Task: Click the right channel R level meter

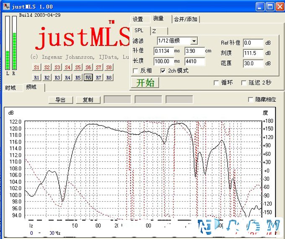Action: tap(14, 43)
